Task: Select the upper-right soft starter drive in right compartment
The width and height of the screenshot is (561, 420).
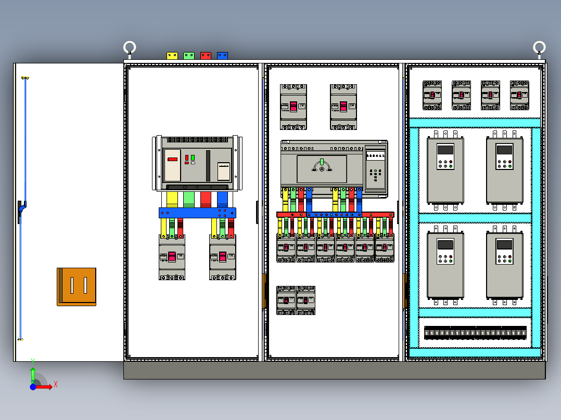Action: tap(504, 170)
